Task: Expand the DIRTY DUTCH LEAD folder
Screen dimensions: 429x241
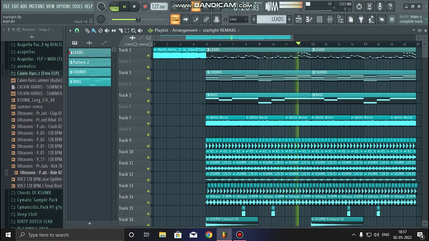Action: coord(32,222)
